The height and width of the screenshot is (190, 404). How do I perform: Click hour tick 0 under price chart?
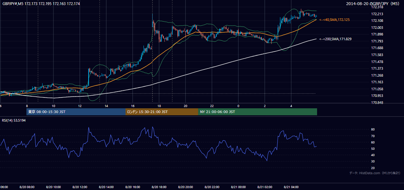click(x=238, y=106)
